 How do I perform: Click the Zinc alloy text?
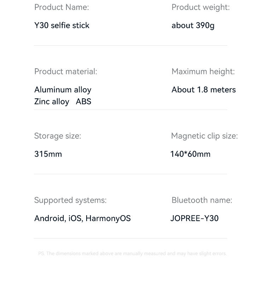pyautogui.click(x=52, y=102)
